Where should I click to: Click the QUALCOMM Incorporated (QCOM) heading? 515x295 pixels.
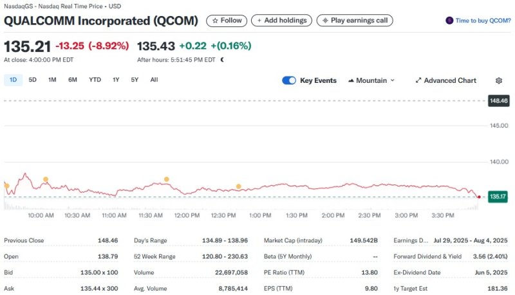click(101, 21)
